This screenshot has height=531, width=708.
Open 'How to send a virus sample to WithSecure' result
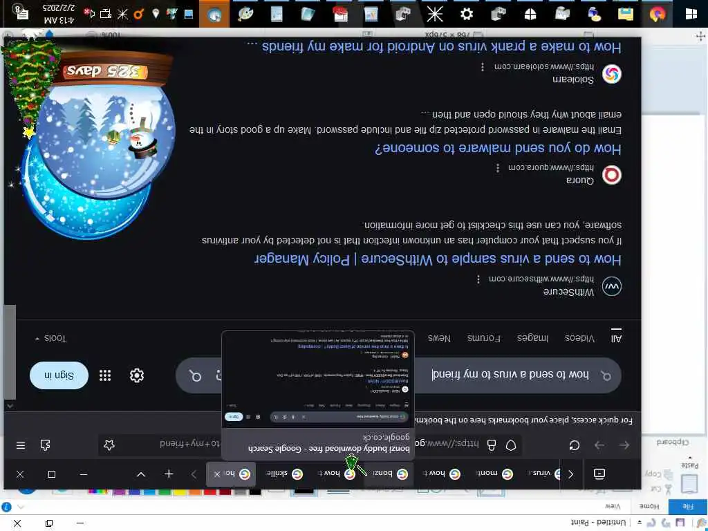[x=438, y=259]
